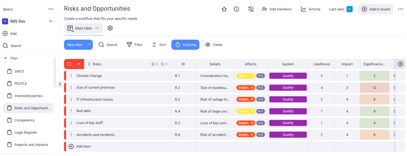Open table settings gear icon
This screenshot has height=156, width=407.
110,28
